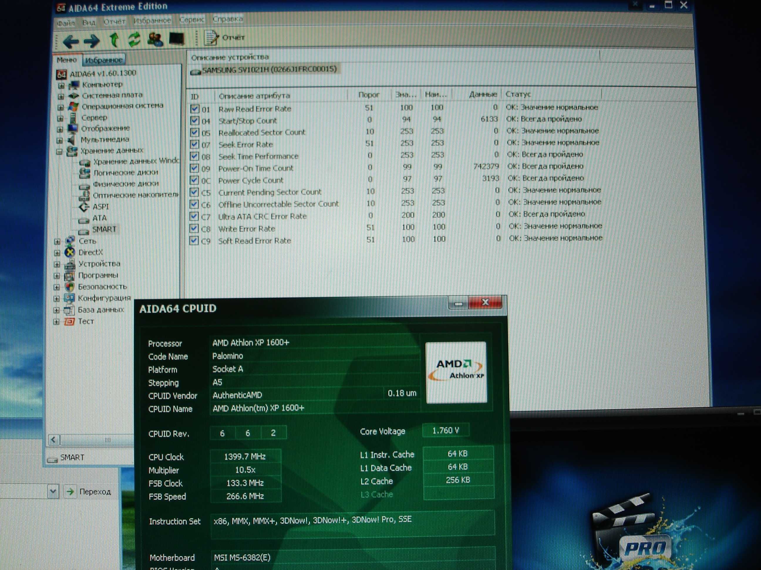Toggle checkbox for Seek Error Rate
The image size is (761, 570).
pyautogui.click(x=194, y=145)
